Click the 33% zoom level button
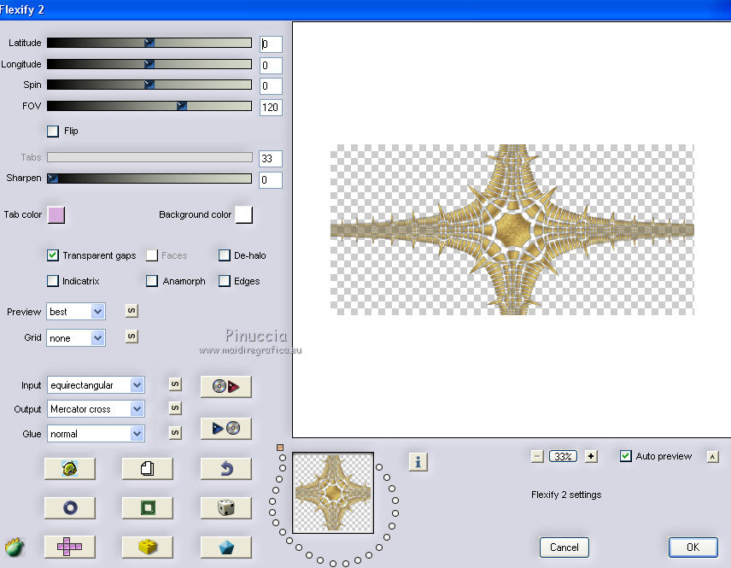 pos(563,457)
